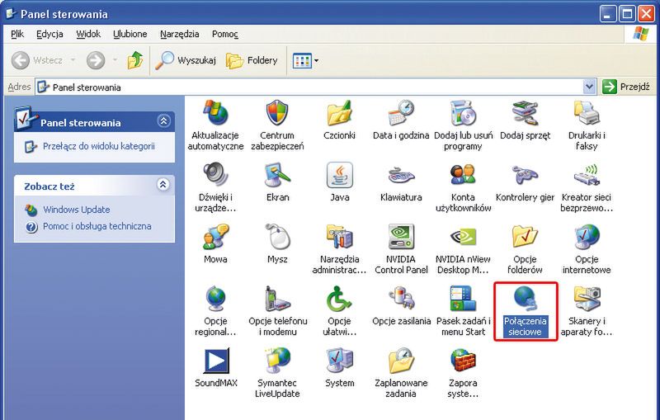Click the Wstecz back button
The image size is (660, 420).
coord(37,60)
